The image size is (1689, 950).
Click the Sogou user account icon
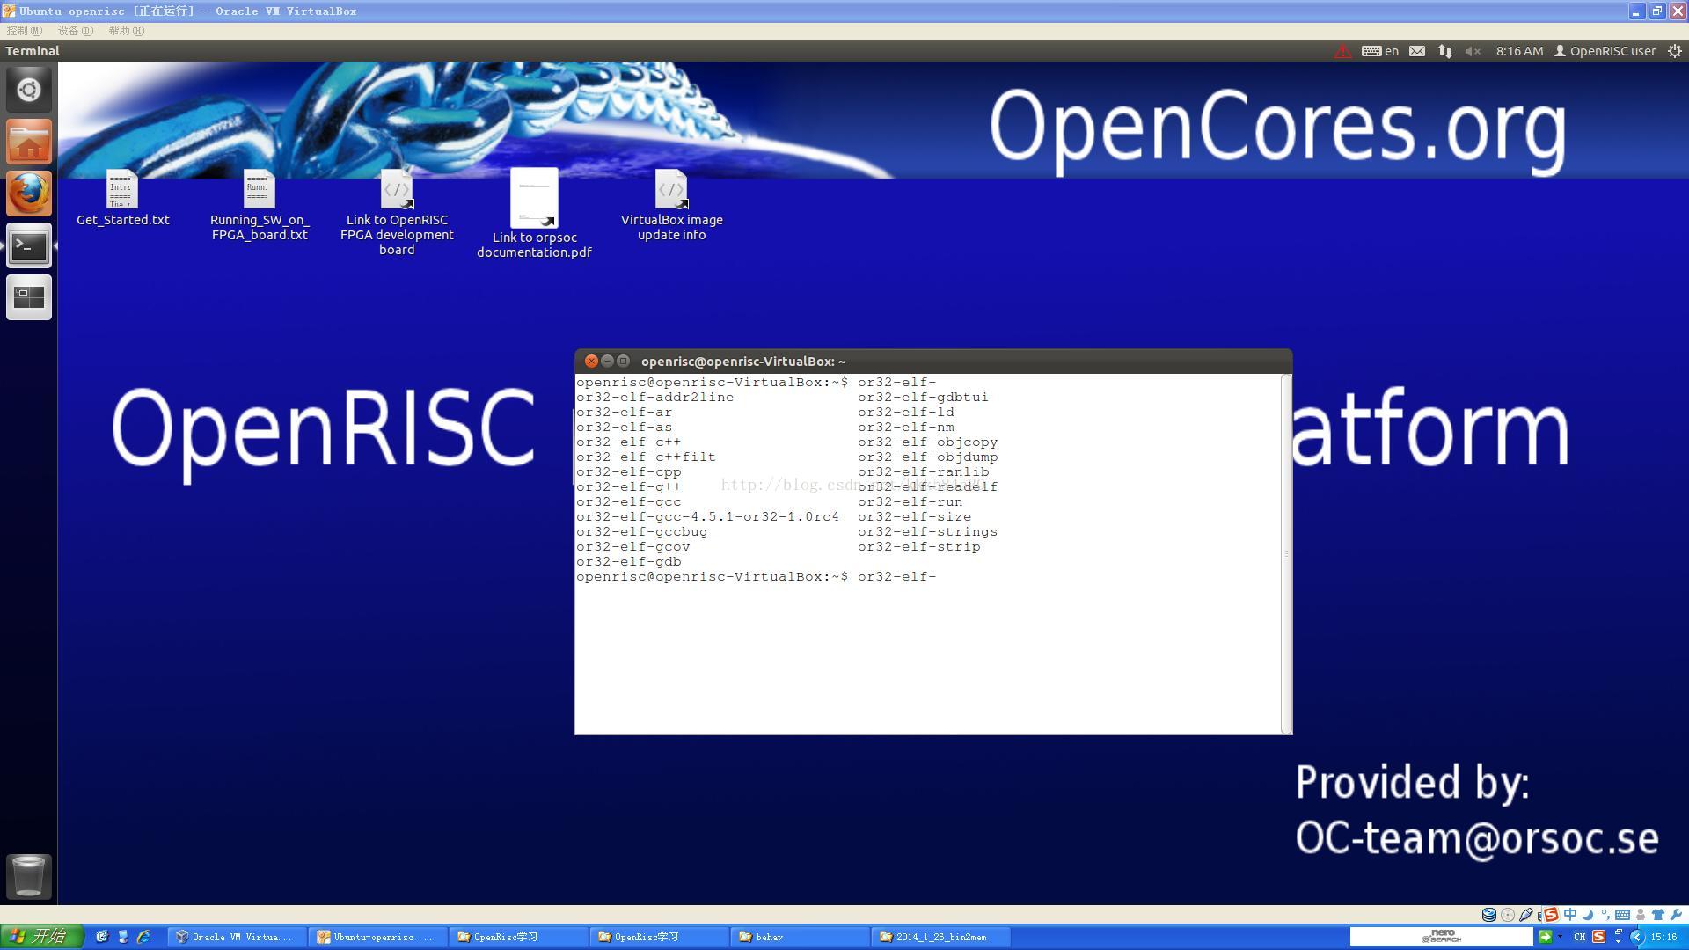(x=1641, y=915)
